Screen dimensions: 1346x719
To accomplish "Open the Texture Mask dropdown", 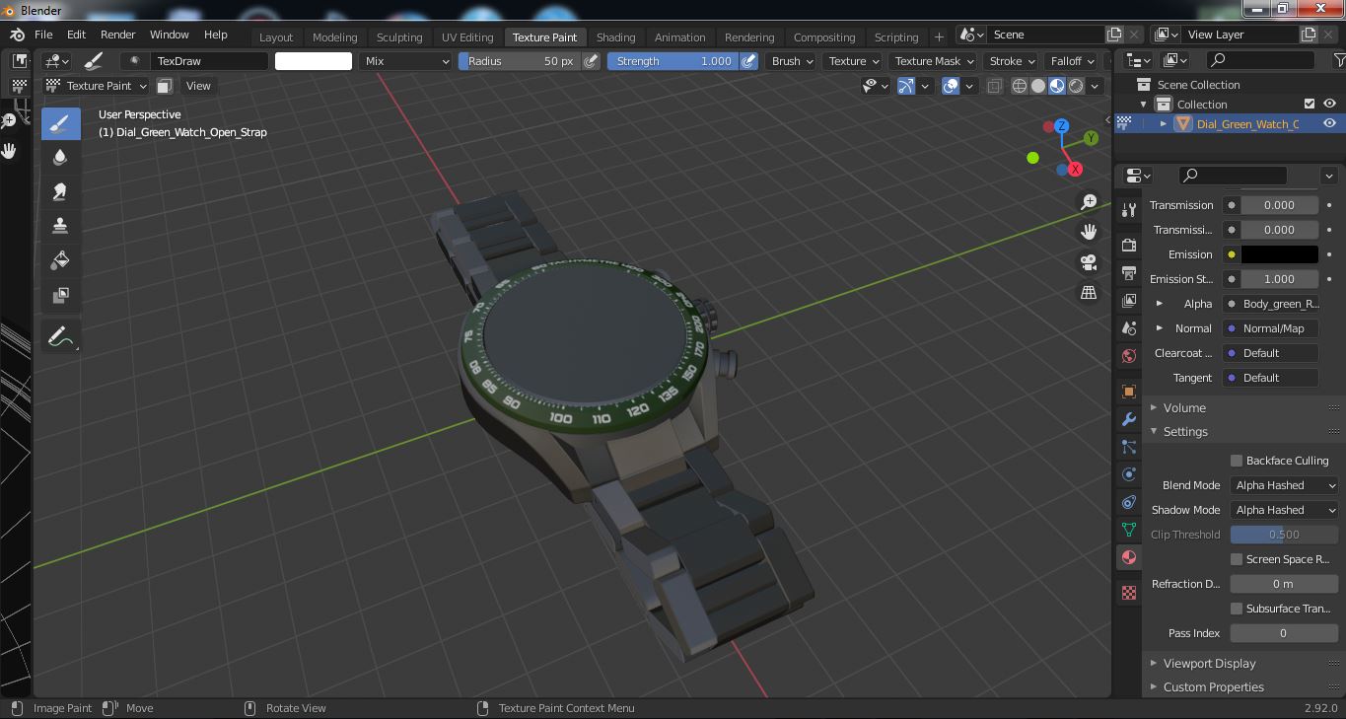I will [x=933, y=61].
